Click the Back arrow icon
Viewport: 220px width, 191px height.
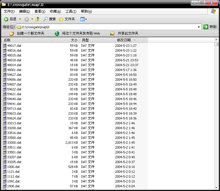click(x=6, y=19)
